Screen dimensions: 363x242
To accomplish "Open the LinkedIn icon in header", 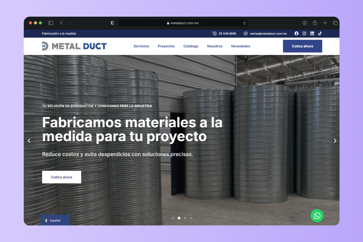I will 312,34.
